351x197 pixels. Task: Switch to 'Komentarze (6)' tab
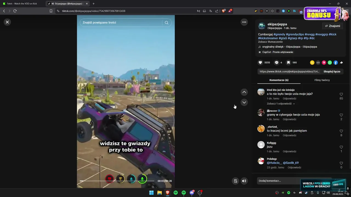(279, 80)
